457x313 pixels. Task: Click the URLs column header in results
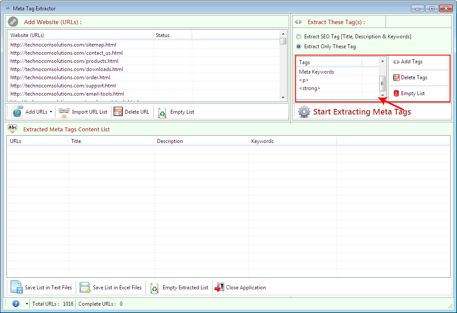[37, 141]
